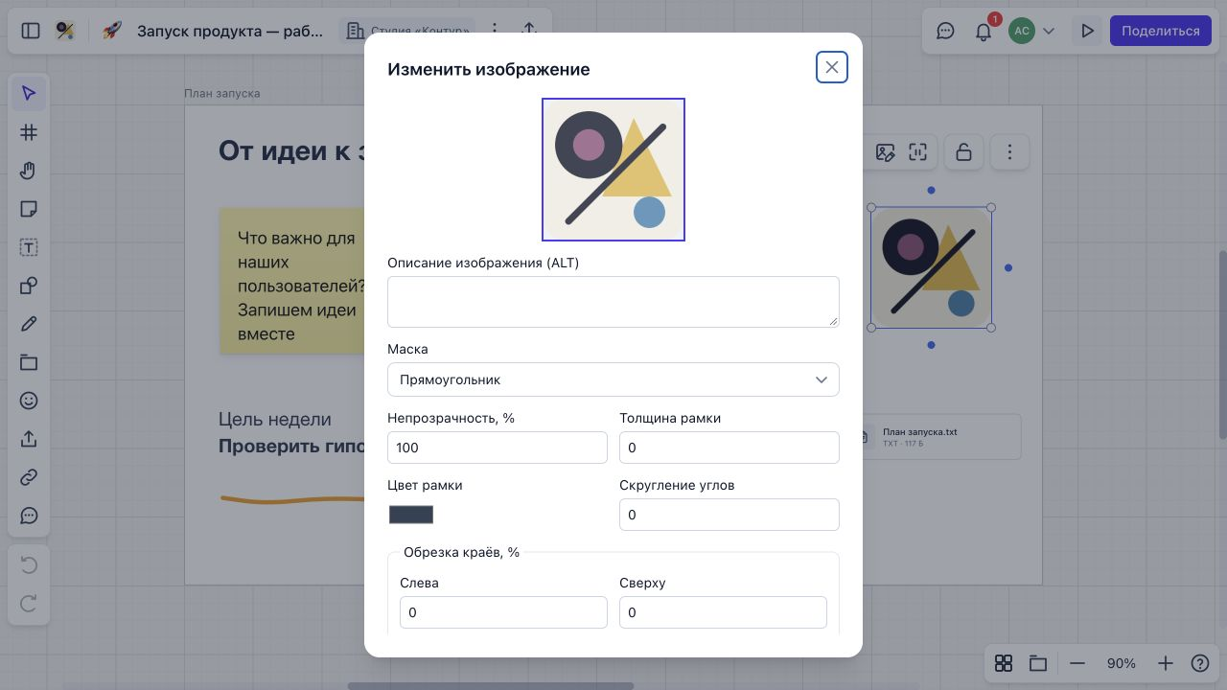Click the board logo icon beside the sidebar toggle

point(65,31)
